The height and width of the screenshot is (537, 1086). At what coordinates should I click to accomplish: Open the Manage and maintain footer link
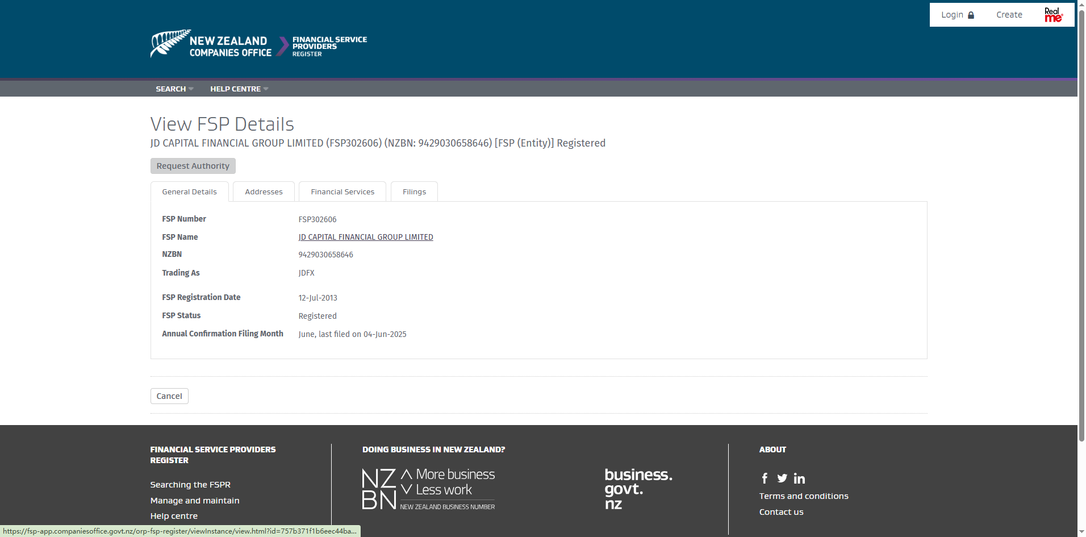[x=195, y=501]
